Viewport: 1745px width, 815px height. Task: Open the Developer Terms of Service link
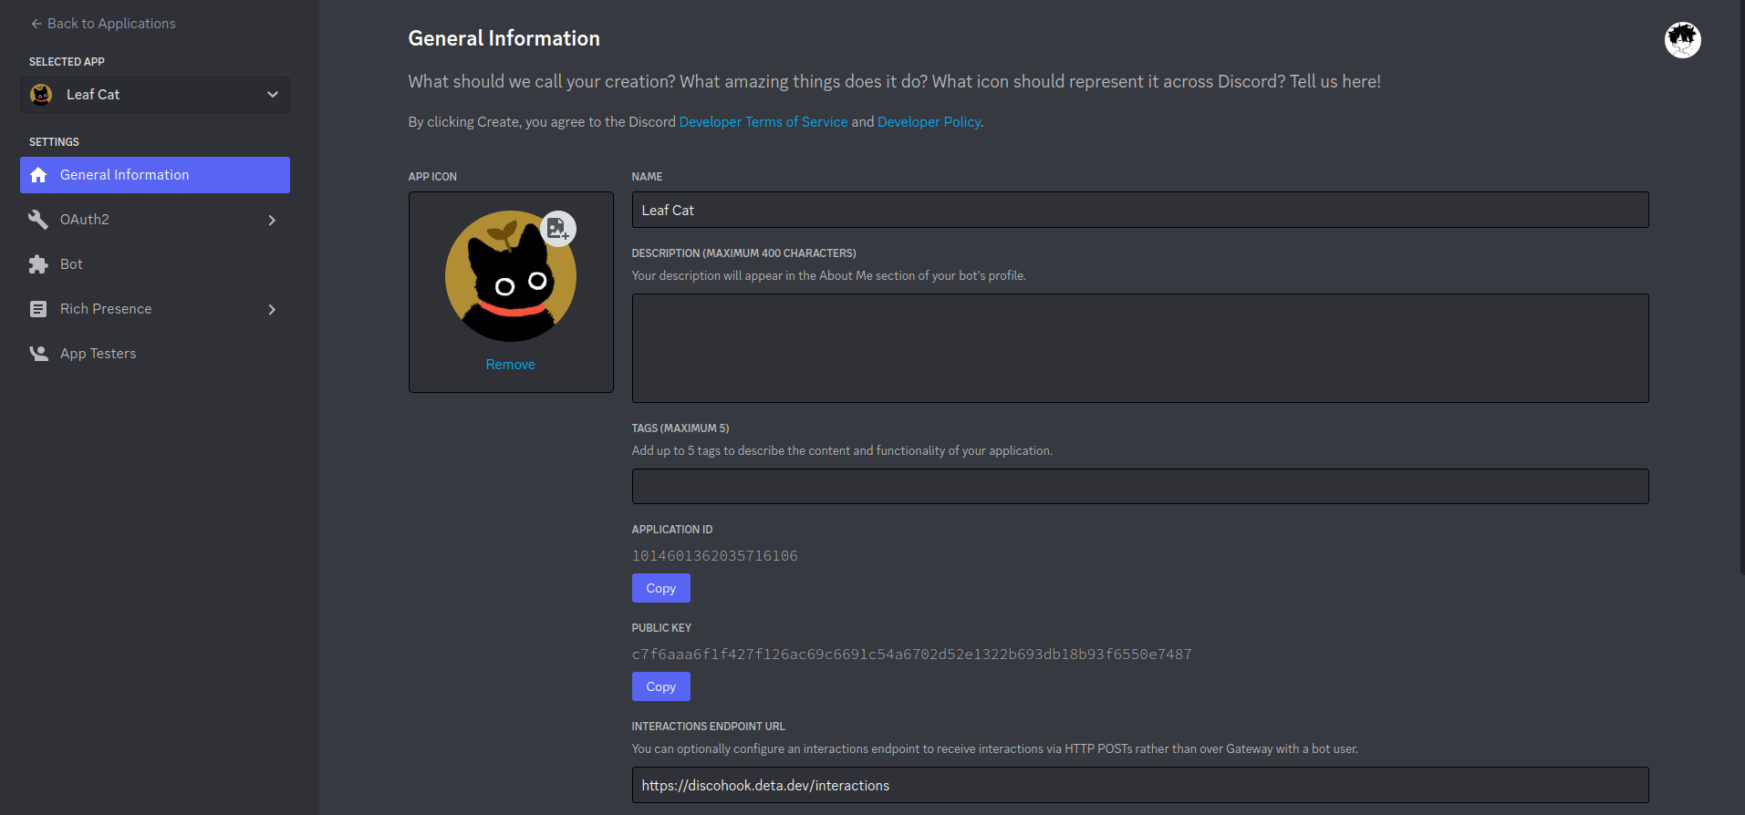[x=763, y=122]
